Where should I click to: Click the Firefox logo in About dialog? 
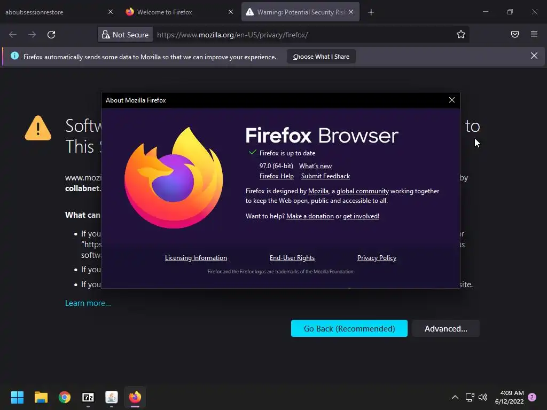pyautogui.click(x=174, y=178)
